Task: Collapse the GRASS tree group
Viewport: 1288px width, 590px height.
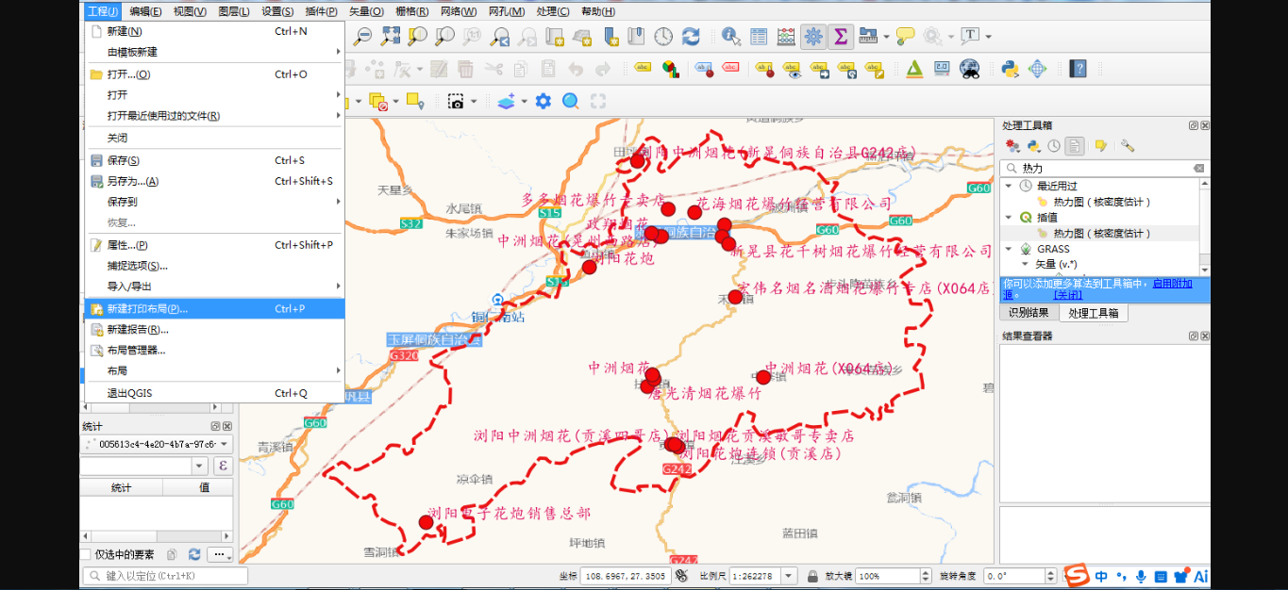Action: coord(1009,249)
